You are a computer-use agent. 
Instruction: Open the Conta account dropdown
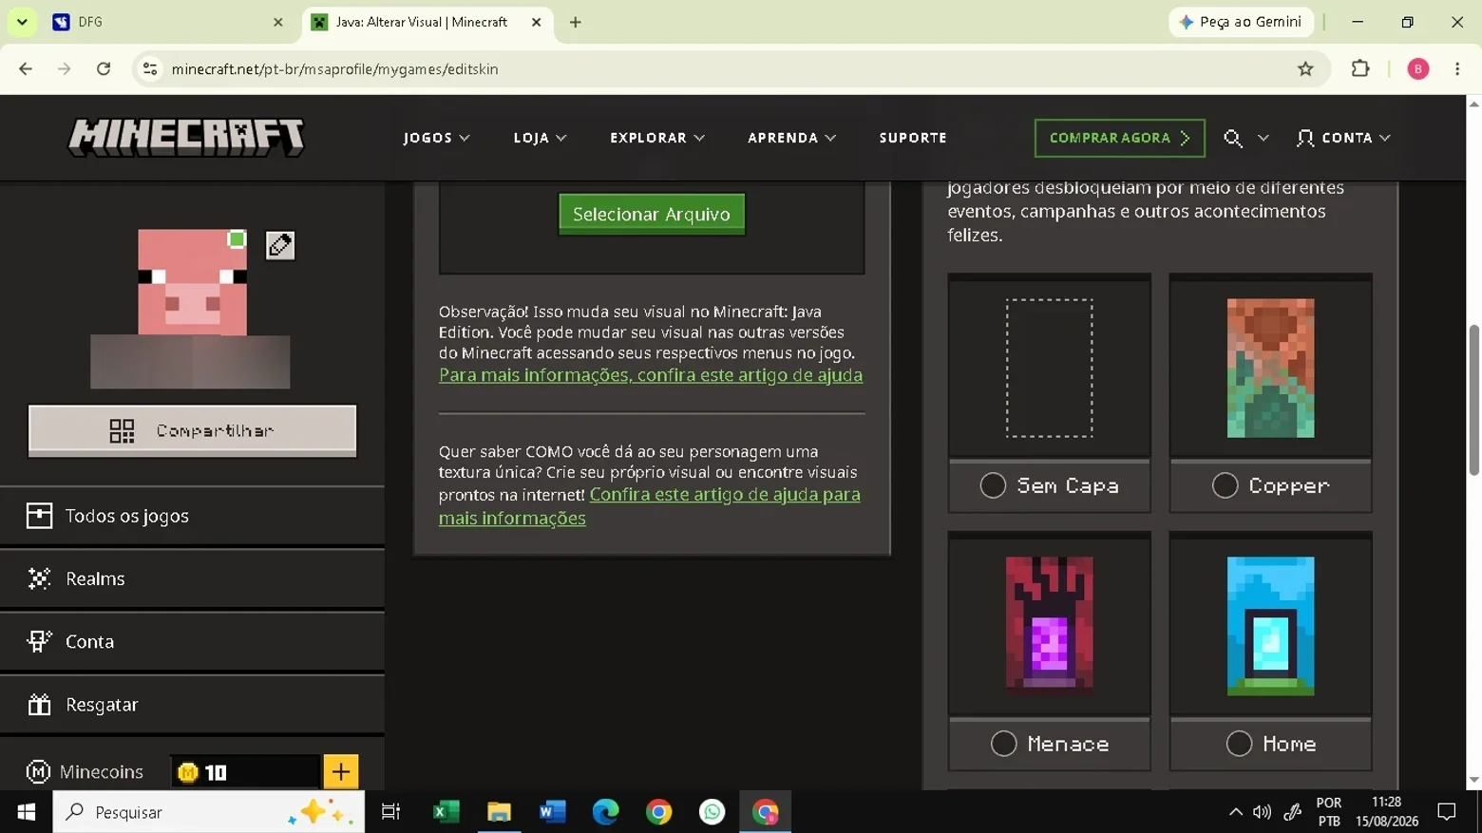1344,138
